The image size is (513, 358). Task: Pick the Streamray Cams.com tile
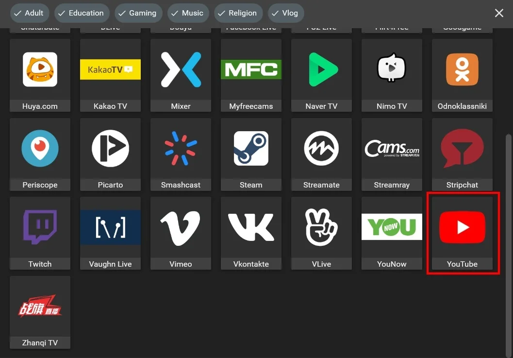392,154
